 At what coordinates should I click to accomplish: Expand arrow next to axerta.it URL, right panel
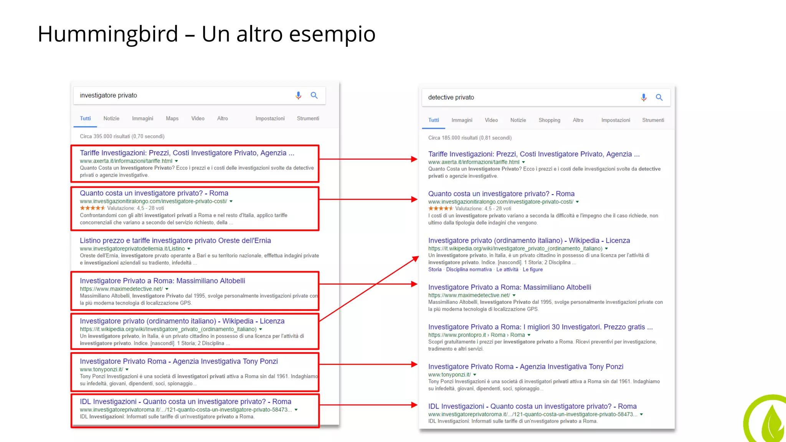coord(523,162)
